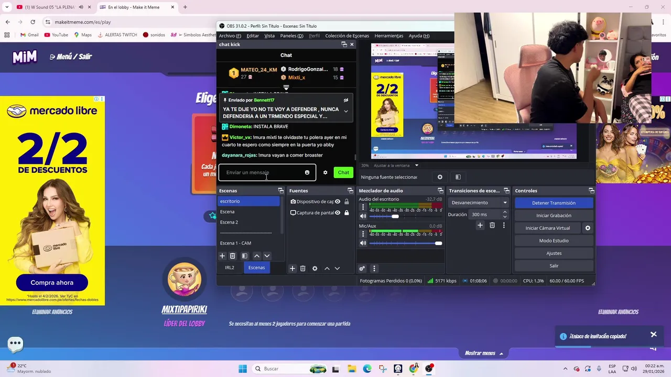The height and width of the screenshot is (377, 671).
Task: Open audio mixer bottom three-dot menu
Action: 374,269
